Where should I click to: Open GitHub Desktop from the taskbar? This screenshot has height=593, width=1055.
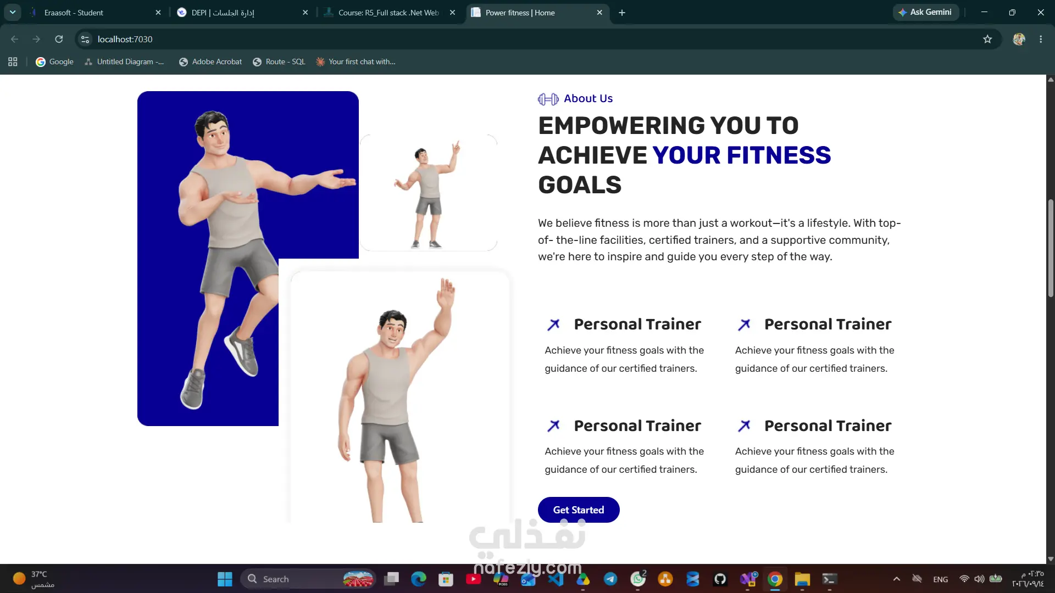coord(720,579)
